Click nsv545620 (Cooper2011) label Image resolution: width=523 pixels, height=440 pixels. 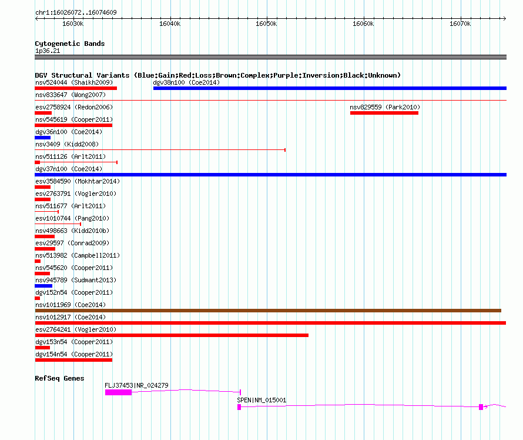[x=74, y=268]
